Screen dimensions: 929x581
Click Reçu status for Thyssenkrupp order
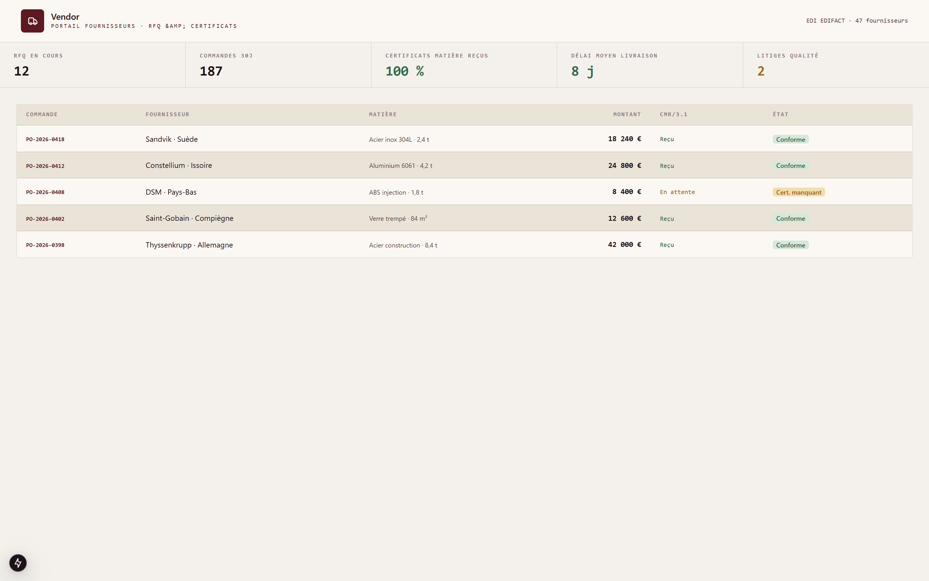click(x=667, y=245)
